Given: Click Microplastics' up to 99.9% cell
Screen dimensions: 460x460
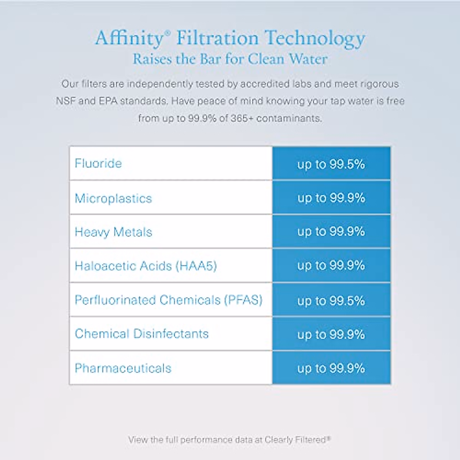Looking at the screenshot, I should point(331,198).
